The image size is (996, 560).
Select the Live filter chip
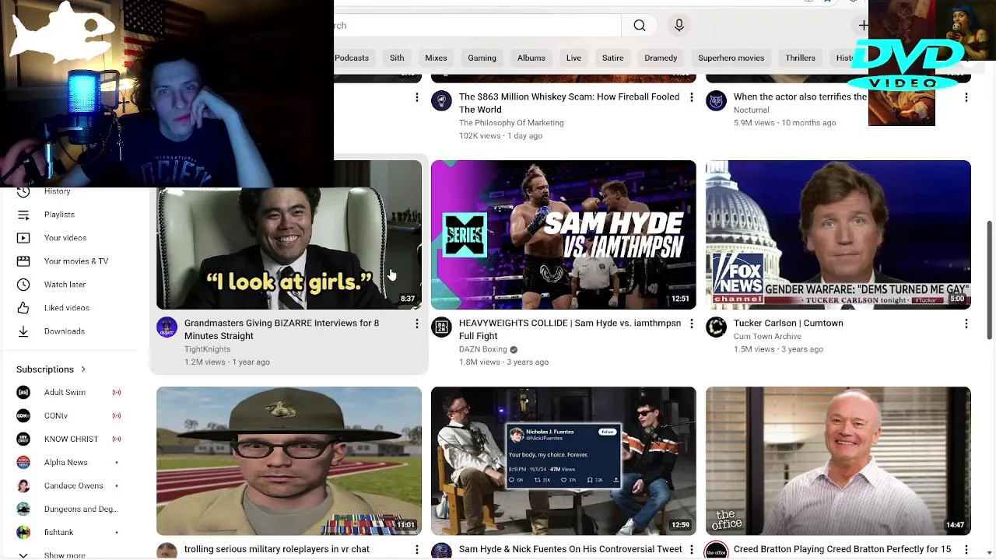click(573, 58)
